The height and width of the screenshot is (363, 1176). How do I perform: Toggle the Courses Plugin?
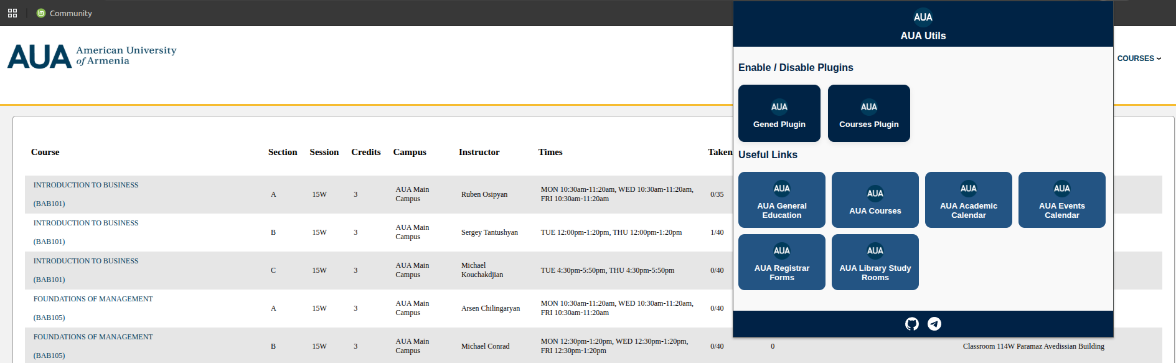(868, 113)
